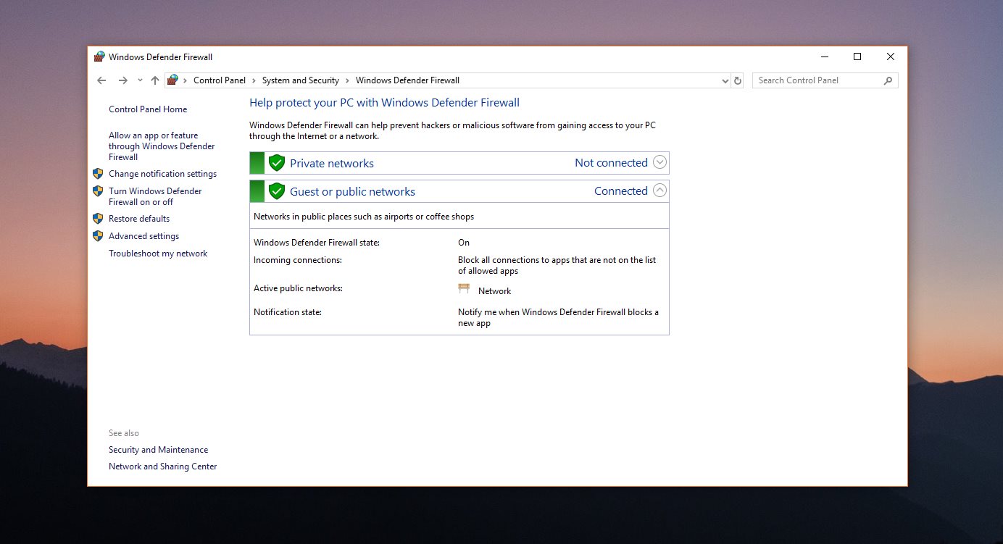Open Turn Windows Defender Firewall on or off
This screenshot has width=1003, height=544.
pyautogui.click(x=155, y=196)
